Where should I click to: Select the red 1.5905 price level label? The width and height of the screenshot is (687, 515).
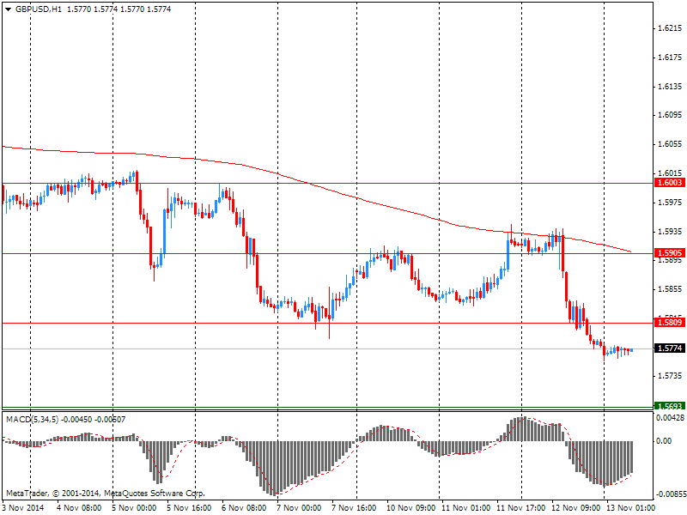pos(669,252)
